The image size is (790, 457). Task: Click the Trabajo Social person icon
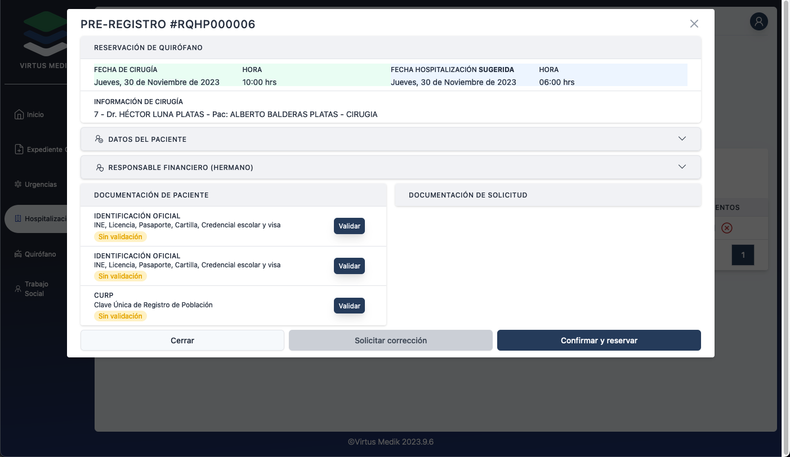tap(18, 288)
